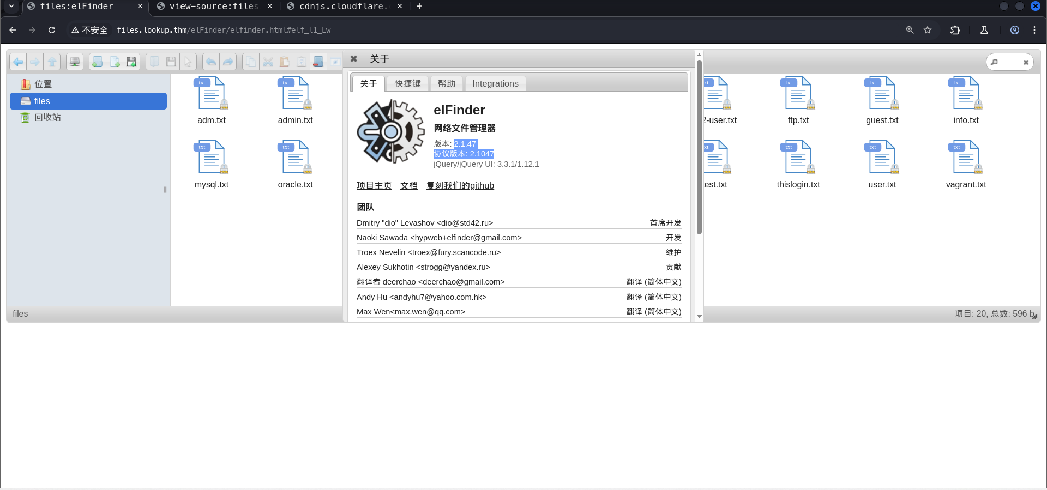The image size is (1047, 490).
Task: Select adm.txt file icon
Action: [212, 94]
